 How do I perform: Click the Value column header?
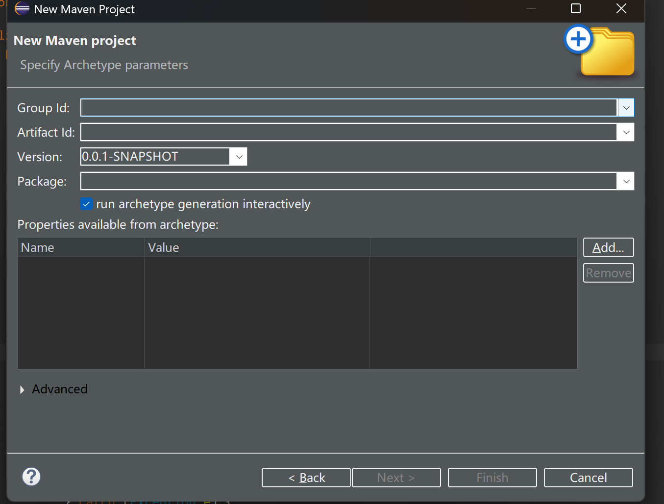[257, 247]
